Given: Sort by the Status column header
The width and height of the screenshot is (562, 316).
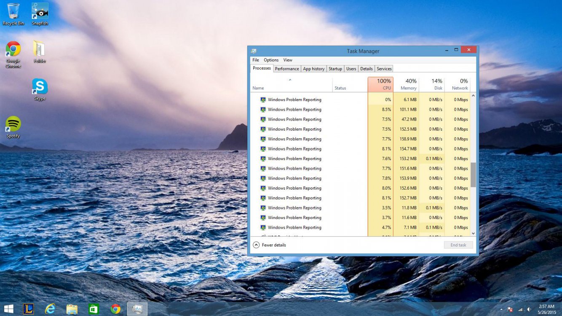Looking at the screenshot, I should [x=350, y=84].
